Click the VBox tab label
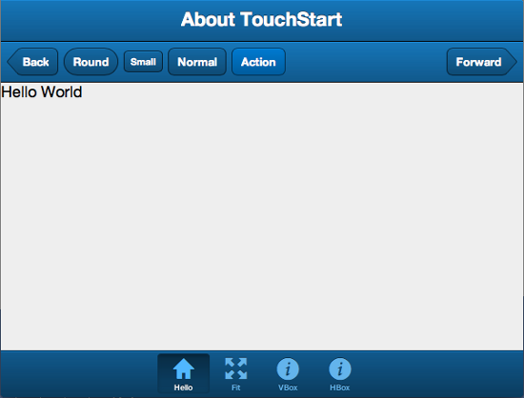 (x=288, y=388)
